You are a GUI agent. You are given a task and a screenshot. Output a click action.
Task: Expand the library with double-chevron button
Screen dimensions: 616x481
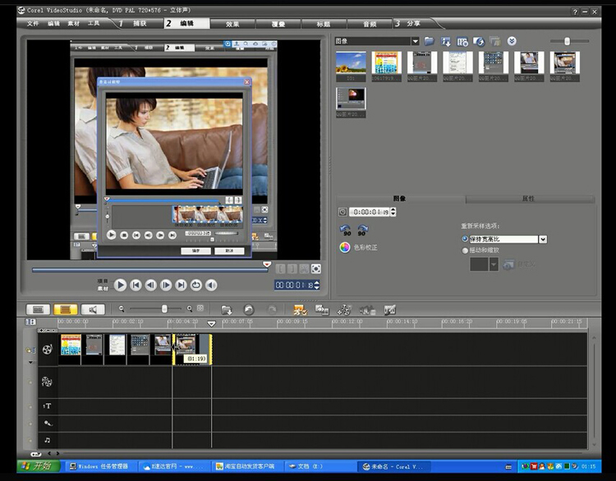512,41
